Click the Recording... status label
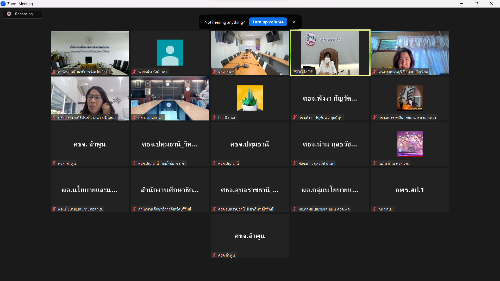 [x=25, y=14]
